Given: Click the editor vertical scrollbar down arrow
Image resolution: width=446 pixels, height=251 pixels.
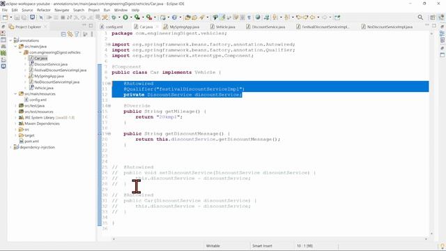Looking at the screenshot, I should 431,234.
